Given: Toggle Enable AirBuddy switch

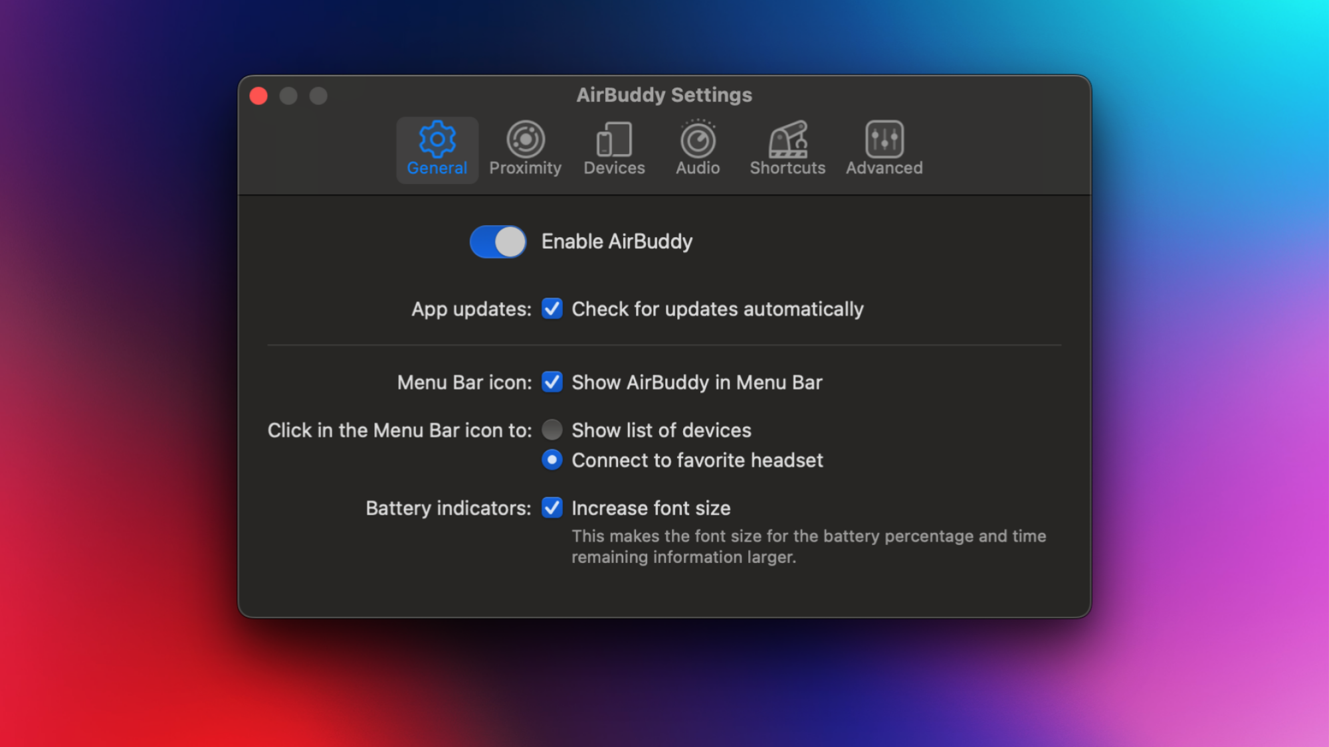Looking at the screenshot, I should [498, 241].
